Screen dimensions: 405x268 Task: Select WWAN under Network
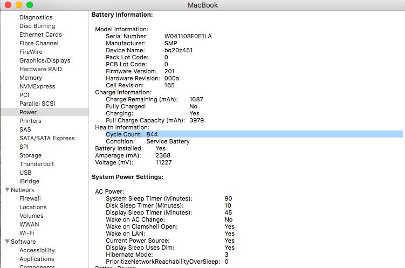[x=29, y=224]
